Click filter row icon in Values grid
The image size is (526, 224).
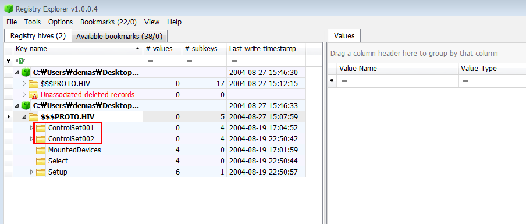[332, 81]
